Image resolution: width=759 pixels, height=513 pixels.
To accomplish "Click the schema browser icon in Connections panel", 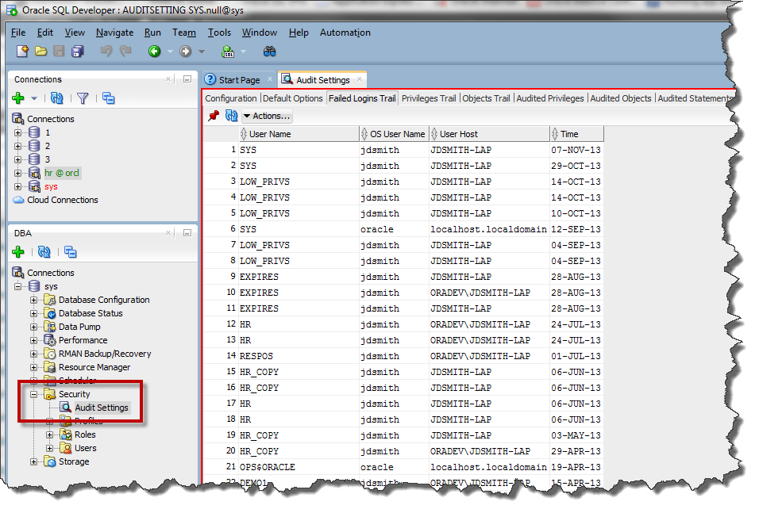I will pyautogui.click(x=109, y=98).
